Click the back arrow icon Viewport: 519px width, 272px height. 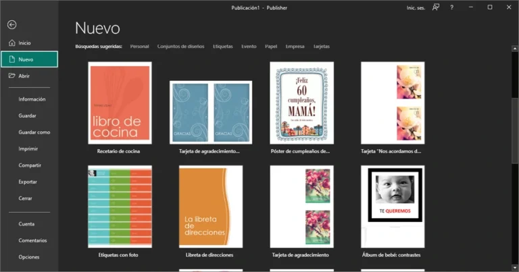[11, 24]
